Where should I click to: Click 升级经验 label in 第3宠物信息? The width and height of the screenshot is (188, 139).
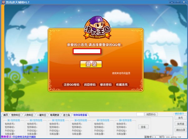(x=55, y=131)
